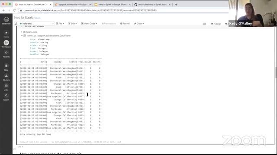
Task: Click the lock icon in the address bar
Action: click(x=21, y=10)
